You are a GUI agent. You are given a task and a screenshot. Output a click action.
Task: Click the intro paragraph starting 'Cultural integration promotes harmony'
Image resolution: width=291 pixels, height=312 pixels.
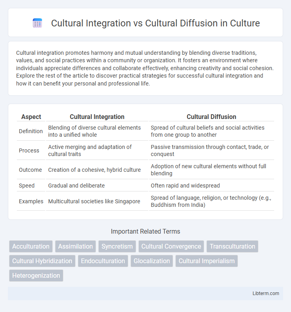[145, 68]
